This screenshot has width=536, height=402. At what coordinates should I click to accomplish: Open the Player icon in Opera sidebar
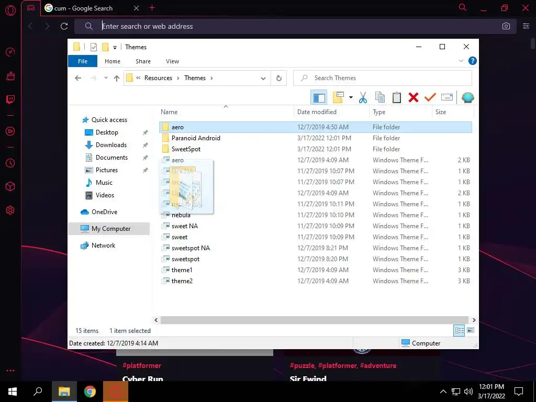coord(10,131)
